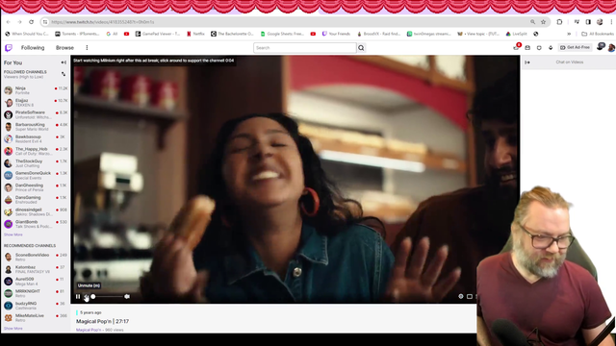This screenshot has width=616, height=346.
Task: Expand recommended channels with Show More
Action: (x=13, y=329)
